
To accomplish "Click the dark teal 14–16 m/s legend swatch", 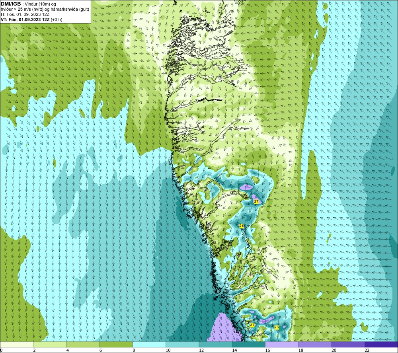I will pos(248,344).
